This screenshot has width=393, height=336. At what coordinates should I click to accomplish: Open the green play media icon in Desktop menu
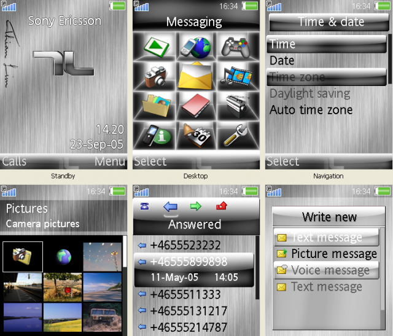[x=157, y=47]
